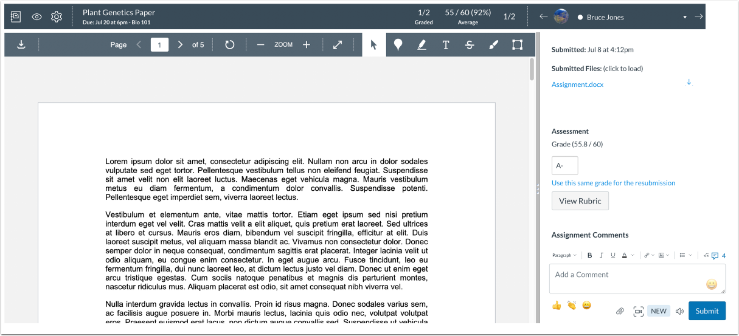739x336 pixels.
Task: Click the Submitted: Jul 8 at 4:12pm text
Action: pyautogui.click(x=592, y=50)
